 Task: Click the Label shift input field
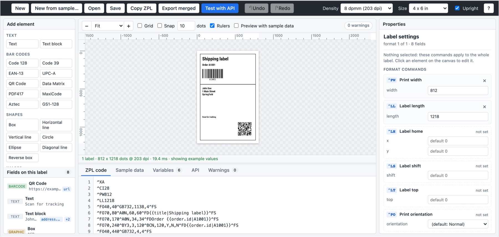[458, 176]
